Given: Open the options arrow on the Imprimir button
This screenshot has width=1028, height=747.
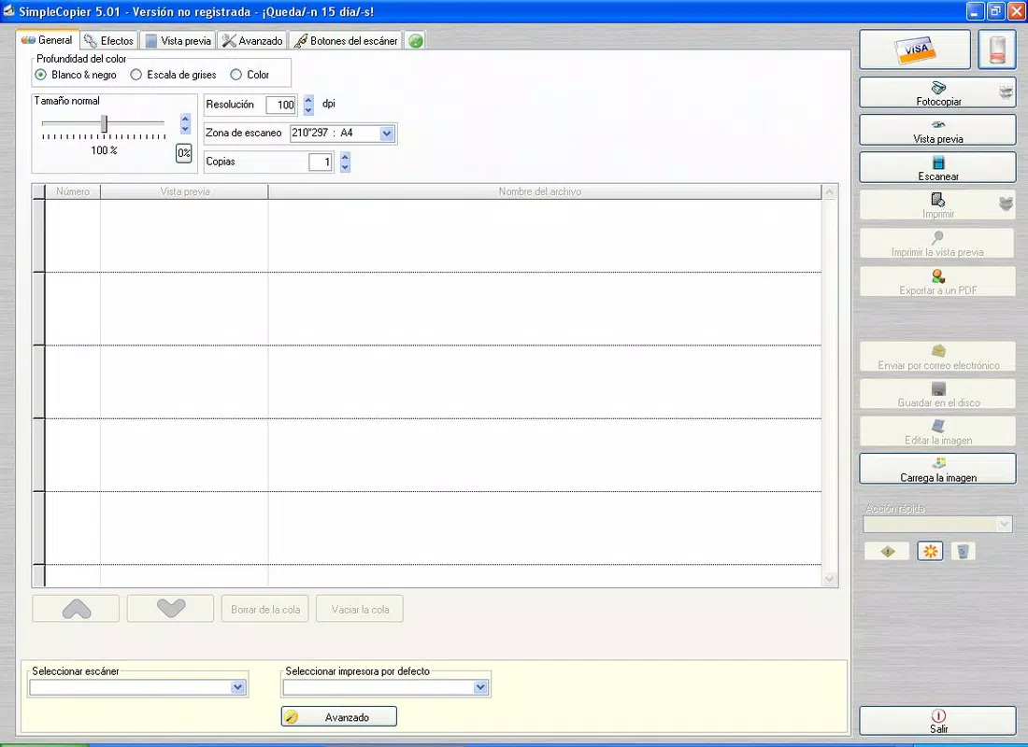Looking at the screenshot, I should (1007, 205).
